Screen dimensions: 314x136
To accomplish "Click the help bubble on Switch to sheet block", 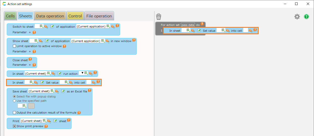I will click(x=118, y=25).
